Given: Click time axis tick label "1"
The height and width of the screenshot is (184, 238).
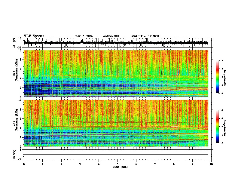Looking at the screenshot, I should point(42,164).
